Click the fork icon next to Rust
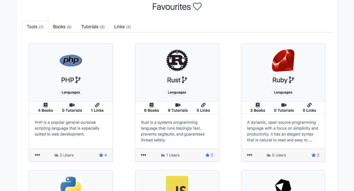Viewport: 354px width, 191px height. click(x=184, y=80)
